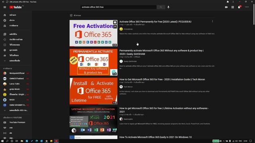
Task: Click the search magnifier button
Action: 161,7
